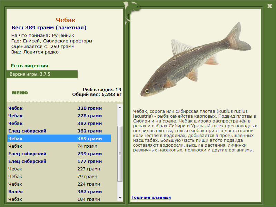Click the fish list scrollbar up arrow
Image resolution: width=276 pixels, height=207 pixels.
tap(120, 107)
